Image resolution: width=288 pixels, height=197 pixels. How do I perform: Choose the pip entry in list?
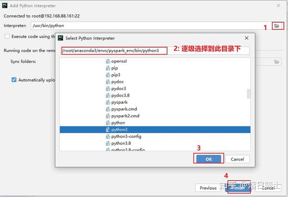[155, 68]
